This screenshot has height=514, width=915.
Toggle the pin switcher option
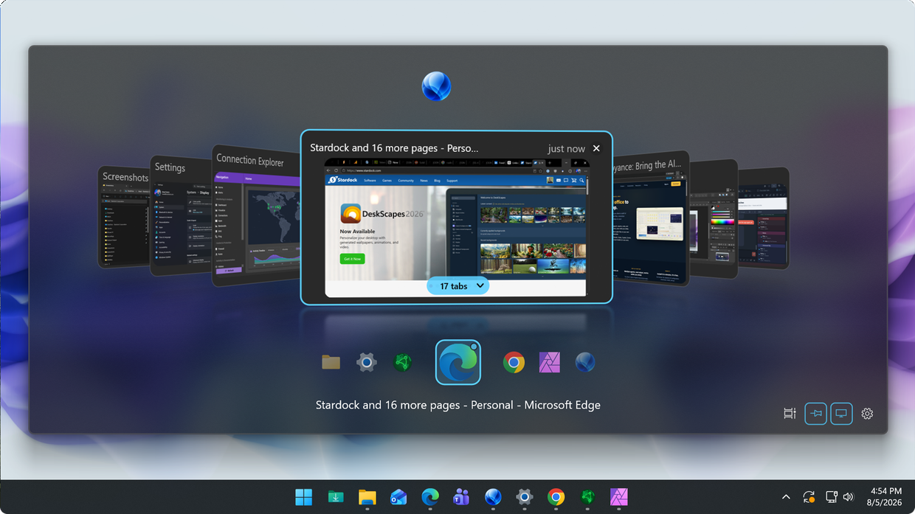tap(815, 414)
